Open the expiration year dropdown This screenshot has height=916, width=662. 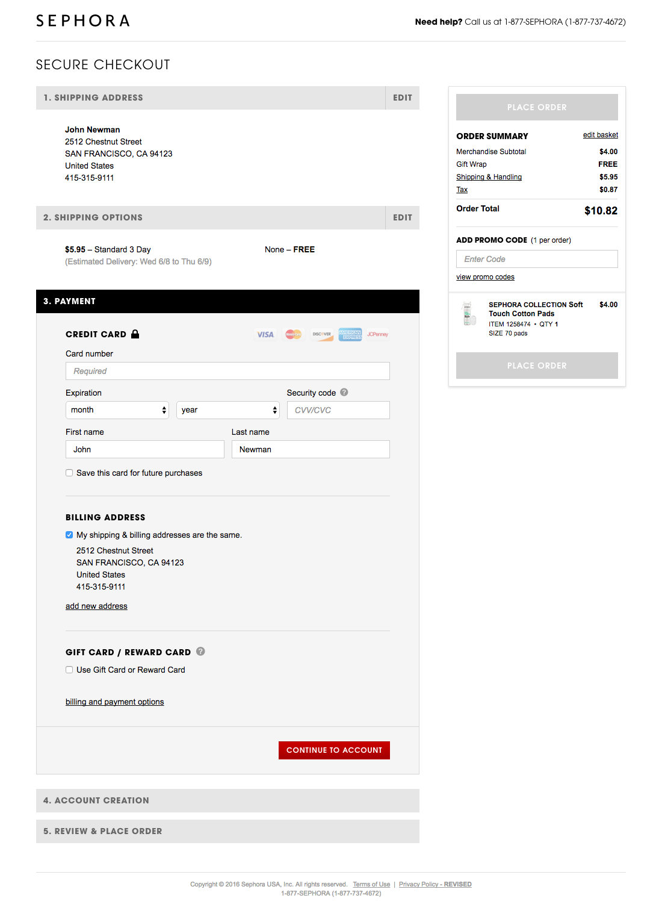tap(227, 410)
